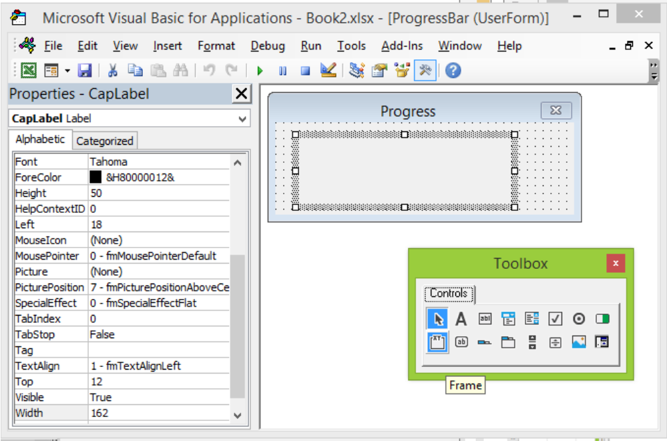Open the Format menu
Viewport: 667px width, 441px height.
pyautogui.click(x=216, y=46)
